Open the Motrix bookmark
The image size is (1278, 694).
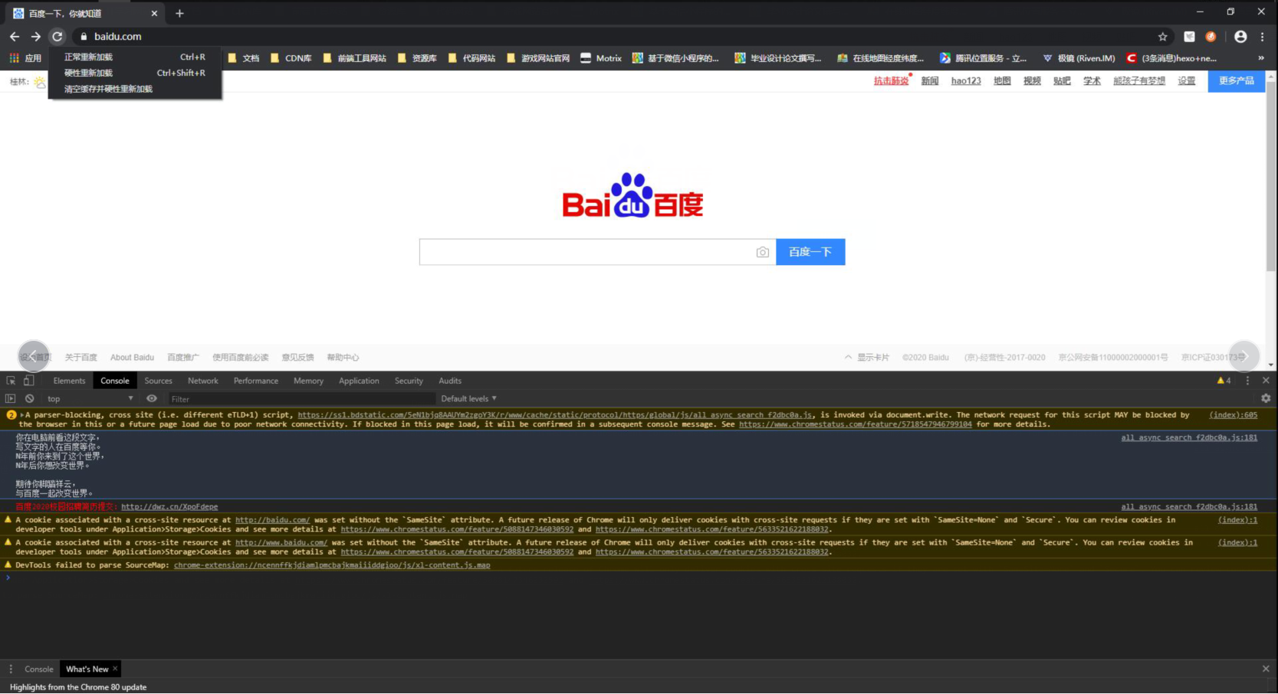[601, 58]
